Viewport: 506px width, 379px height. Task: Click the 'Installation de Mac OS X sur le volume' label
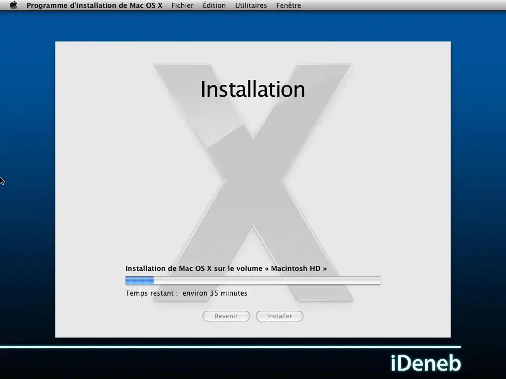coord(226,268)
